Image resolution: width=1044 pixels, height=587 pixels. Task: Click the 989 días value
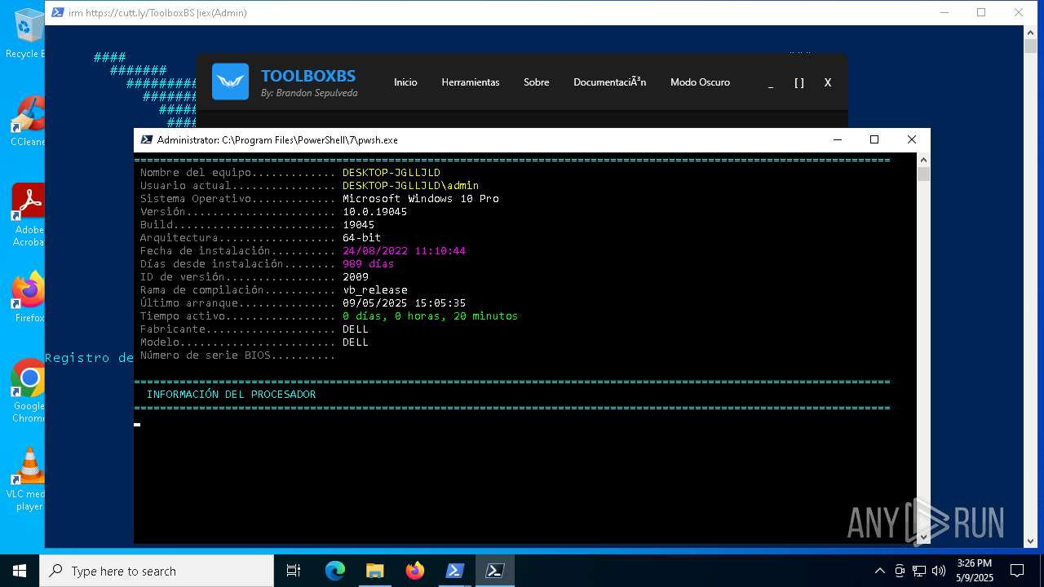click(x=368, y=264)
